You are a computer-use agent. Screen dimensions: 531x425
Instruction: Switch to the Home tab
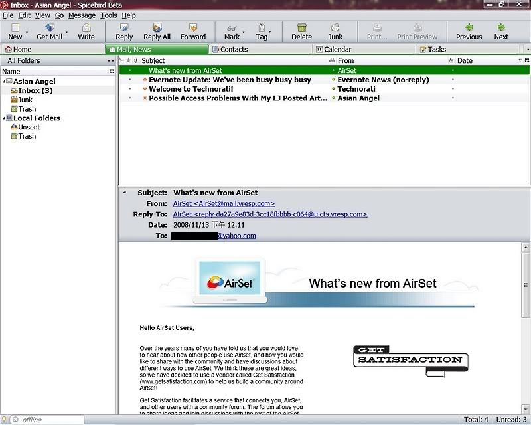[x=52, y=50]
